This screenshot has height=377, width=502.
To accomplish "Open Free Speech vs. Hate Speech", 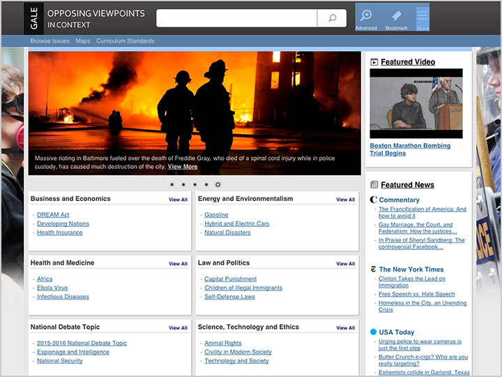I will coord(416,294).
